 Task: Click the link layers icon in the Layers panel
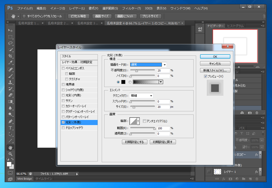pyautogui.click(x=217, y=179)
